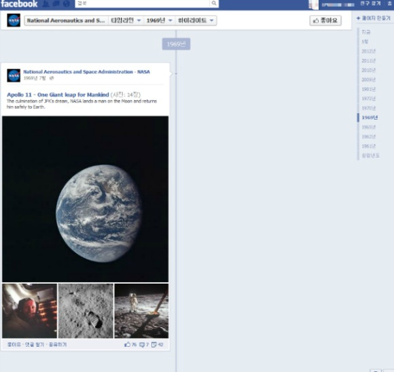Viewport: 394px width, 372px height.
Task: Click the + 페이지 만들기 link
Action: tap(374, 18)
